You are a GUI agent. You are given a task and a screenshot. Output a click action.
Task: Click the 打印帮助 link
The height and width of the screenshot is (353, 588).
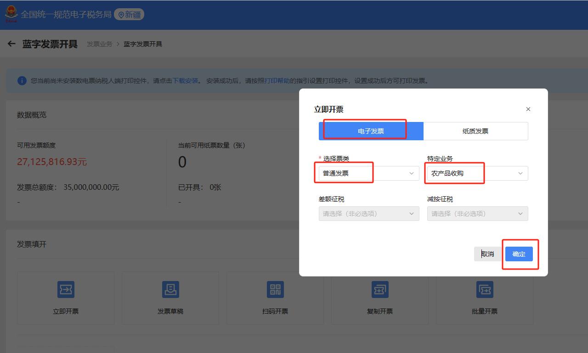(277, 81)
